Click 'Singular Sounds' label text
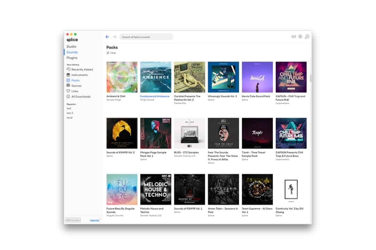376x250 pixels. point(115,216)
